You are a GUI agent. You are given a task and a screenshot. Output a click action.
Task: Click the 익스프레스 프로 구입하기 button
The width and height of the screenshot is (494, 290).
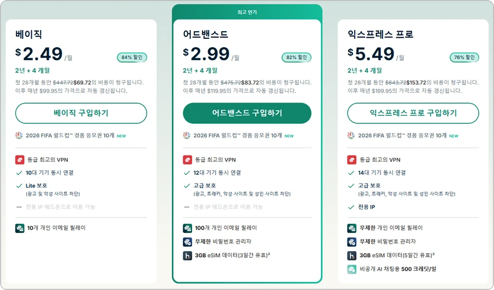pyautogui.click(x=413, y=113)
